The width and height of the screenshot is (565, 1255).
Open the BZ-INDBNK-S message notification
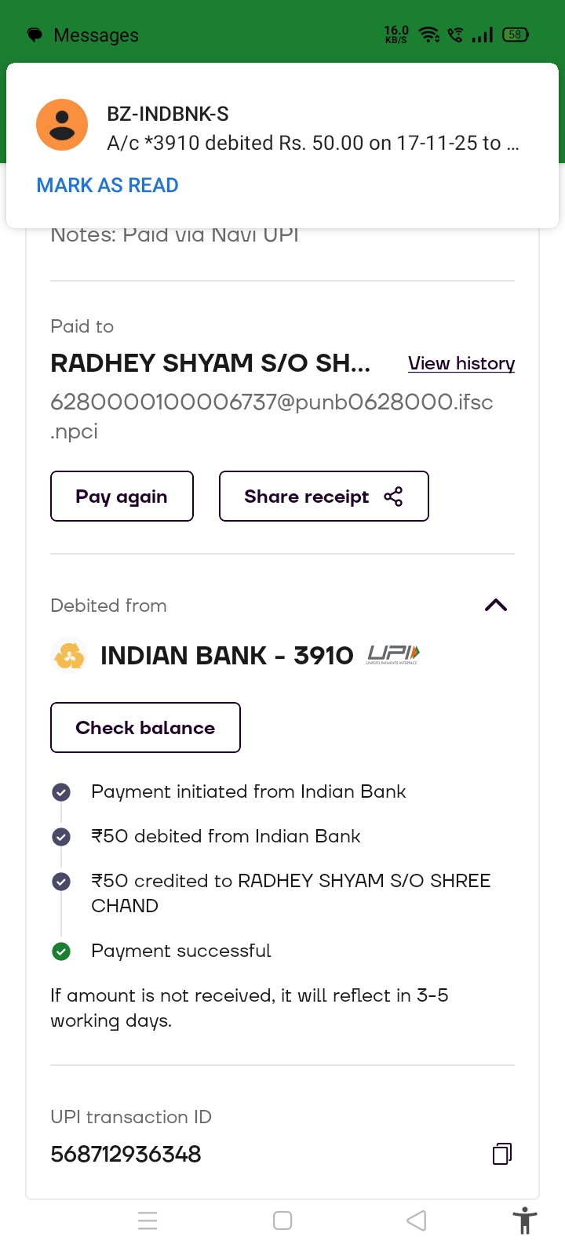coord(312,129)
